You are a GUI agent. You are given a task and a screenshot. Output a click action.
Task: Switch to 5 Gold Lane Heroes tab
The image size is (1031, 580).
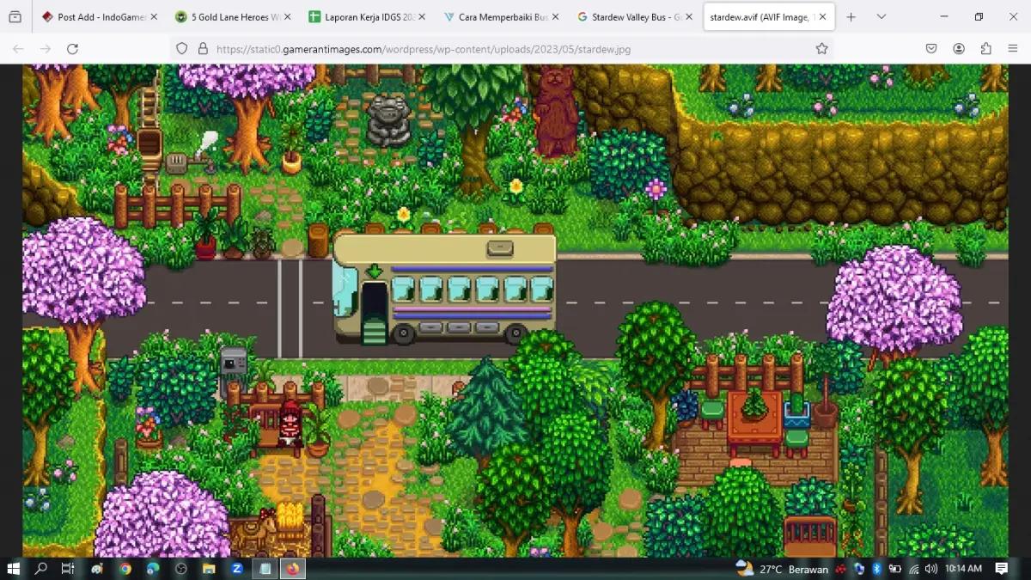coord(233,16)
